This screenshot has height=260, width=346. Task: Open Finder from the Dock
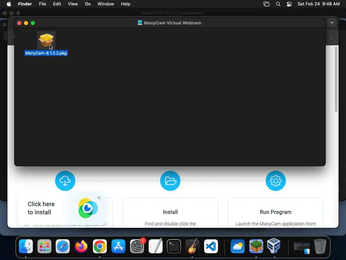[26, 246]
